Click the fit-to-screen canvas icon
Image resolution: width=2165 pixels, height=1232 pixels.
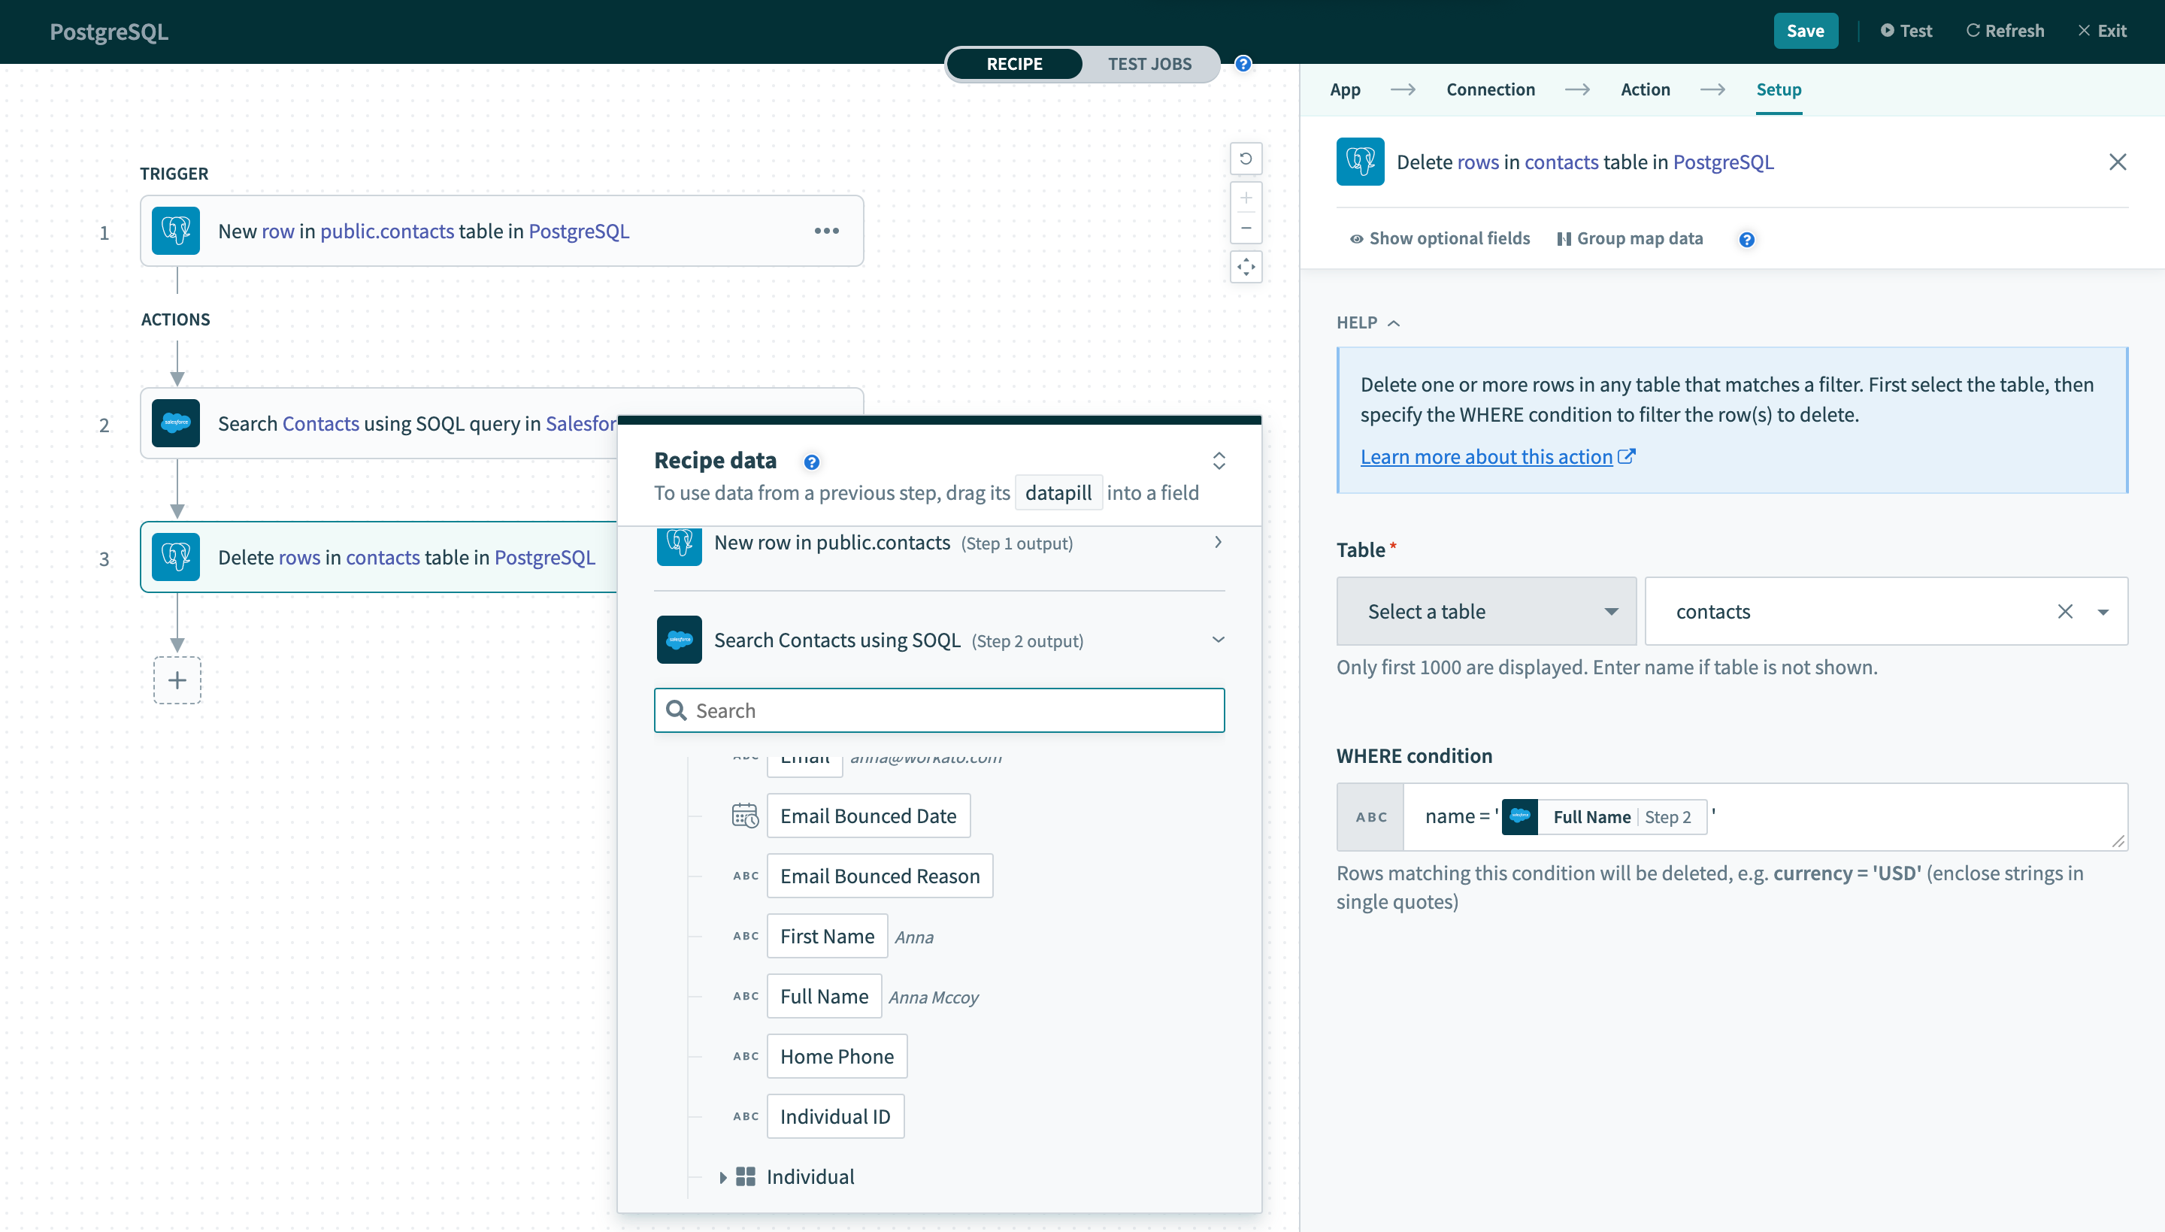click(x=1246, y=268)
